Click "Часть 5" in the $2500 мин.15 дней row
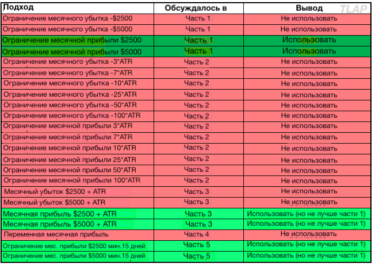The image size is (372, 264). 197,245
